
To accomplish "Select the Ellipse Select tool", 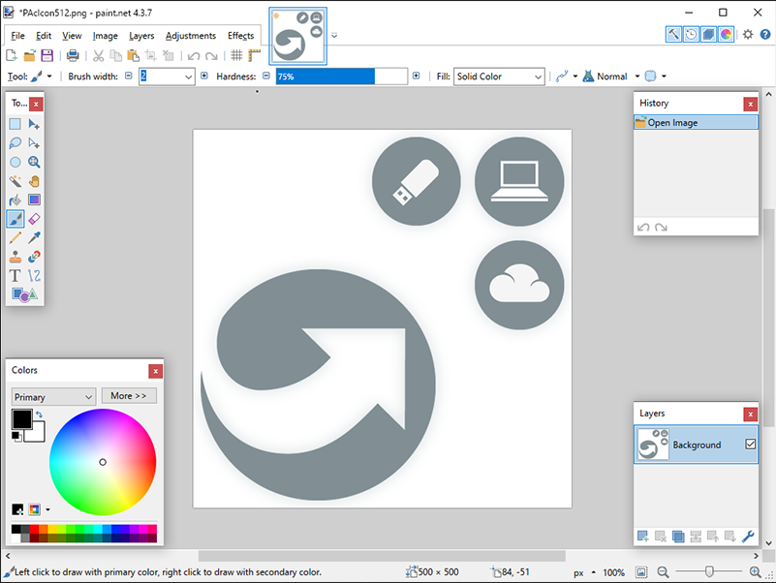I will [16, 162].
